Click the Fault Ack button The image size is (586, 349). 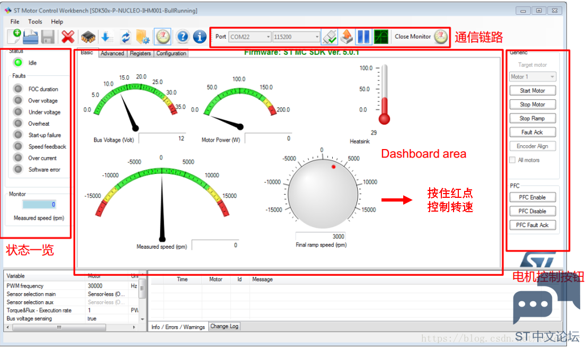(532, 132)
